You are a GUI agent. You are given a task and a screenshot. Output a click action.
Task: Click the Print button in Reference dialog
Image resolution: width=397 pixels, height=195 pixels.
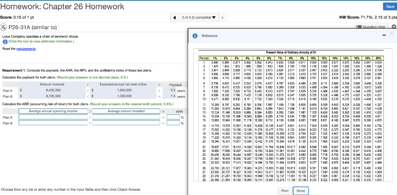click(x=285, y=191)
